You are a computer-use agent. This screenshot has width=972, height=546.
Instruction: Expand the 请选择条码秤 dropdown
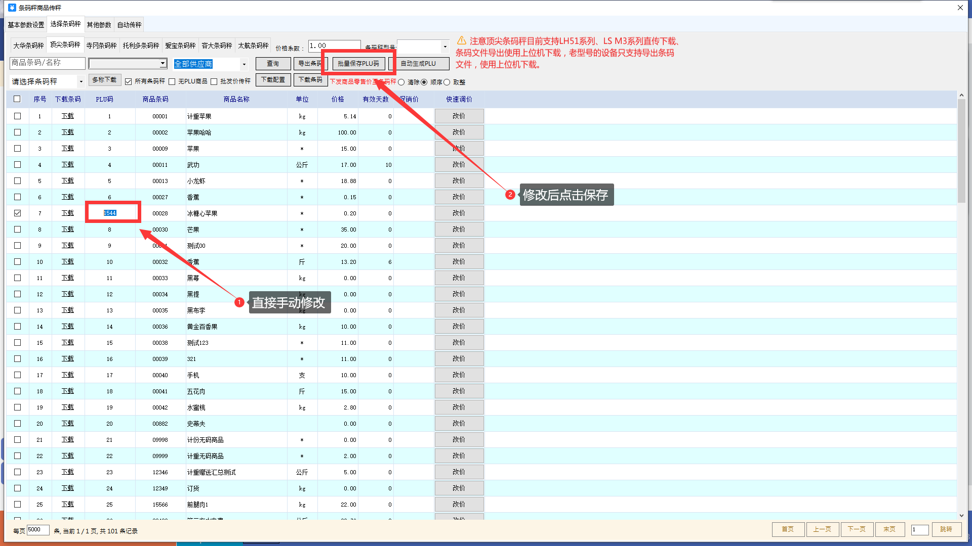point(80,81)
